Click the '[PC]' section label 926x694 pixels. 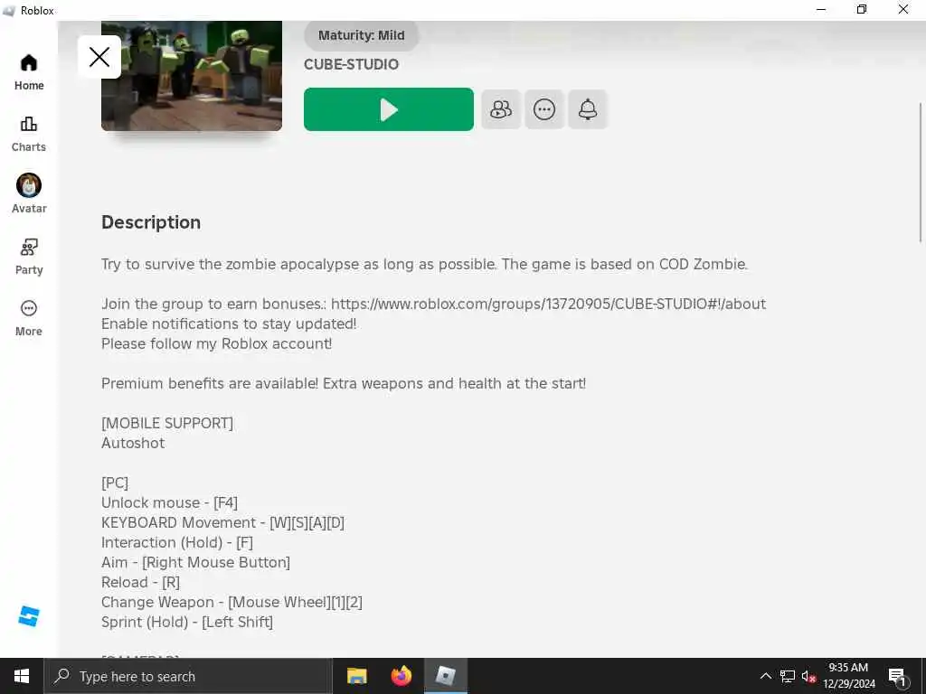[115, 483]
